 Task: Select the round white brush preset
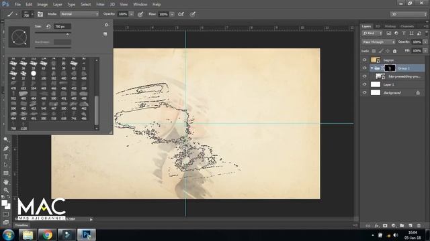(x=34, y=73)
